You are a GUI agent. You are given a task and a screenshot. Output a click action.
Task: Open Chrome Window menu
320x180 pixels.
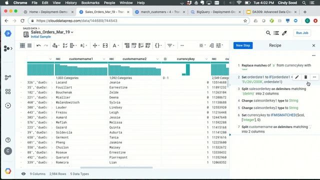[126, 3]
